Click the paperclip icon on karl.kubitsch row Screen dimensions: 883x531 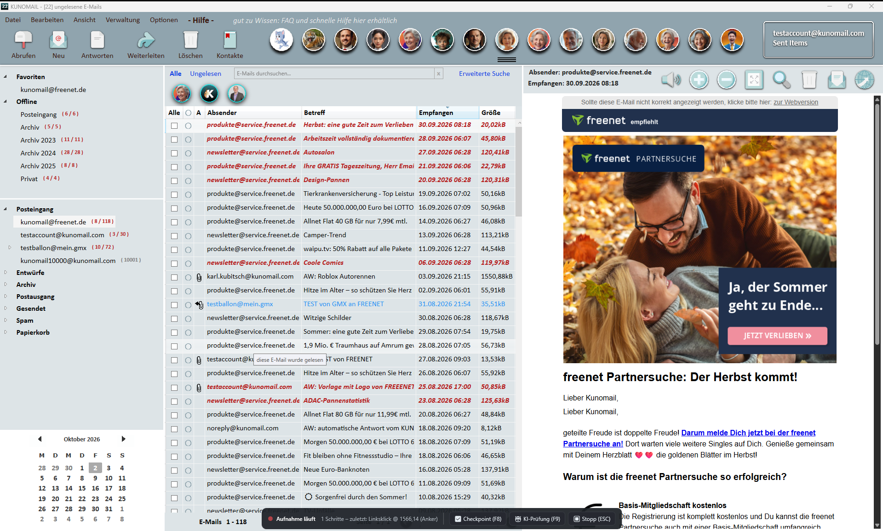coord(199,277)
